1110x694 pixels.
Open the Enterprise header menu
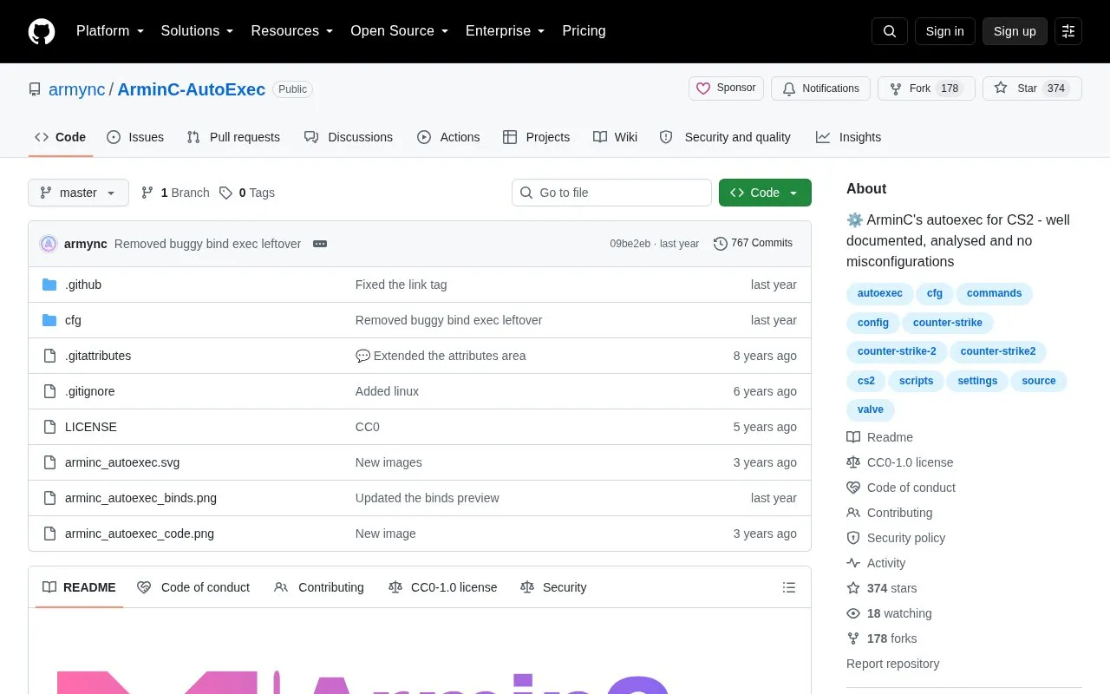(505, 31)
